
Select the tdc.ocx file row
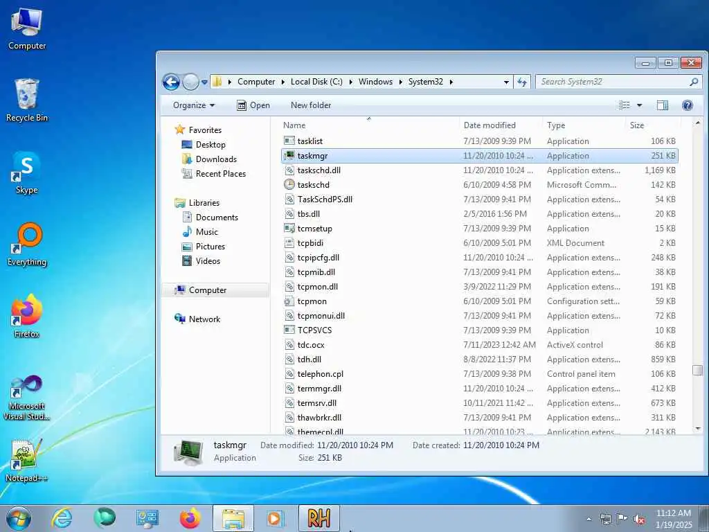(479, 345)
